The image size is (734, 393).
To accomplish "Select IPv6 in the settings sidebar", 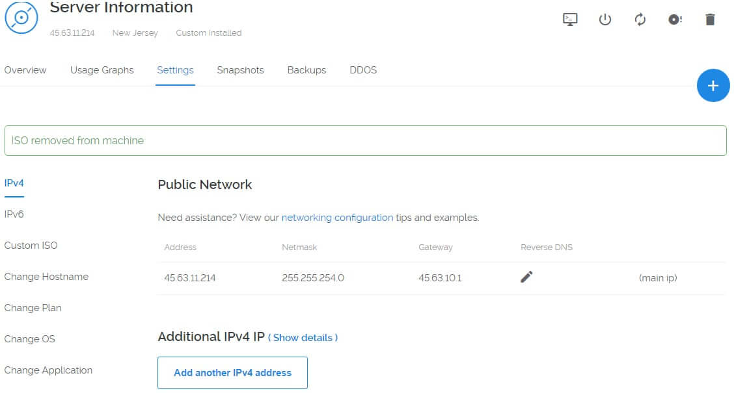I will coord(15,214).
